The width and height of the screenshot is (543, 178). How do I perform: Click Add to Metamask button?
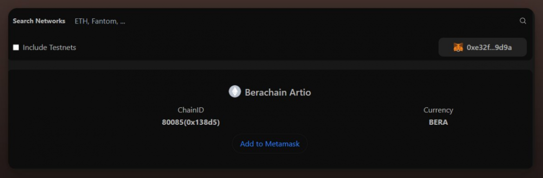270,144
